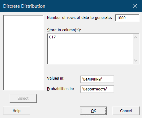Click the 'Probabilities in:' label
Viewport: 142px width, 118px height.
coord(61,89)
